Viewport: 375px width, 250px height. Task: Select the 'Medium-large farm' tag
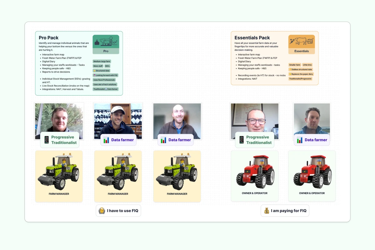[102, 62]
